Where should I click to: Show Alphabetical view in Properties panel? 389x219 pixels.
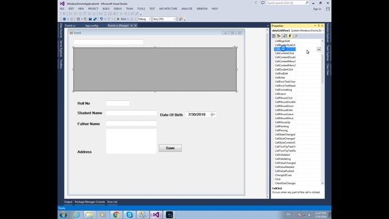[x=279, y=36]
